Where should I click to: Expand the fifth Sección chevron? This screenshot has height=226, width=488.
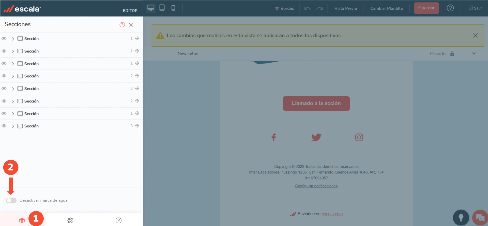pyautogui.click(x=13, y=89)
